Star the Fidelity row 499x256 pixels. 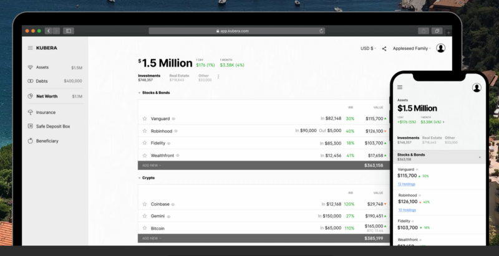click(145, 143)
